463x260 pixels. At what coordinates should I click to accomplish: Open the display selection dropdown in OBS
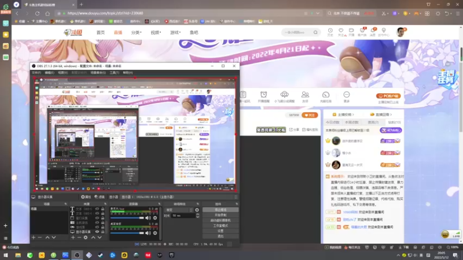(x=179, y=197)
